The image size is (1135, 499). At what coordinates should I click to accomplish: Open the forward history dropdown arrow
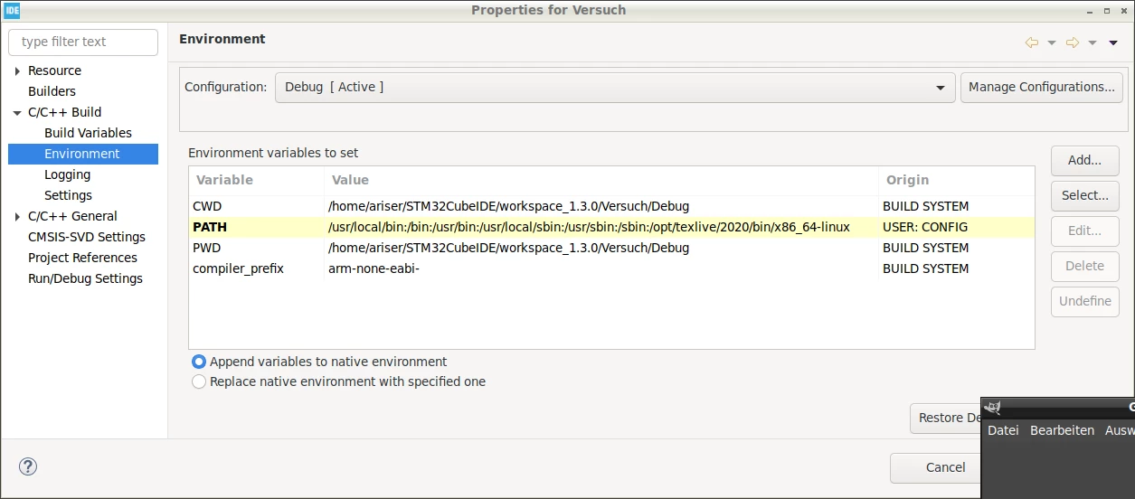pyautogui.click(x=1092, y=42)
